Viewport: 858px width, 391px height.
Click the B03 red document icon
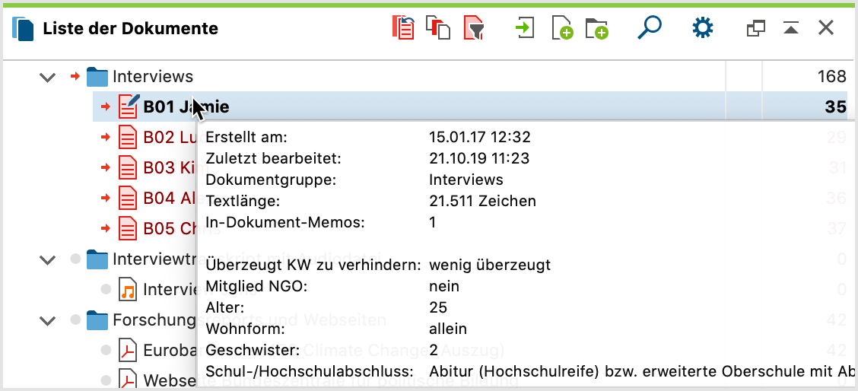[128, 167]
